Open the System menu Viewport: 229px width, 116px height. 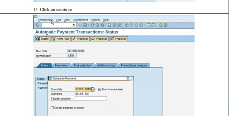[95, 20]
